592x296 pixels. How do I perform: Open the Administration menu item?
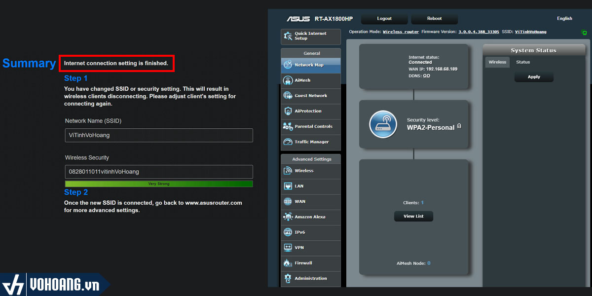click(x=311, y=278)
